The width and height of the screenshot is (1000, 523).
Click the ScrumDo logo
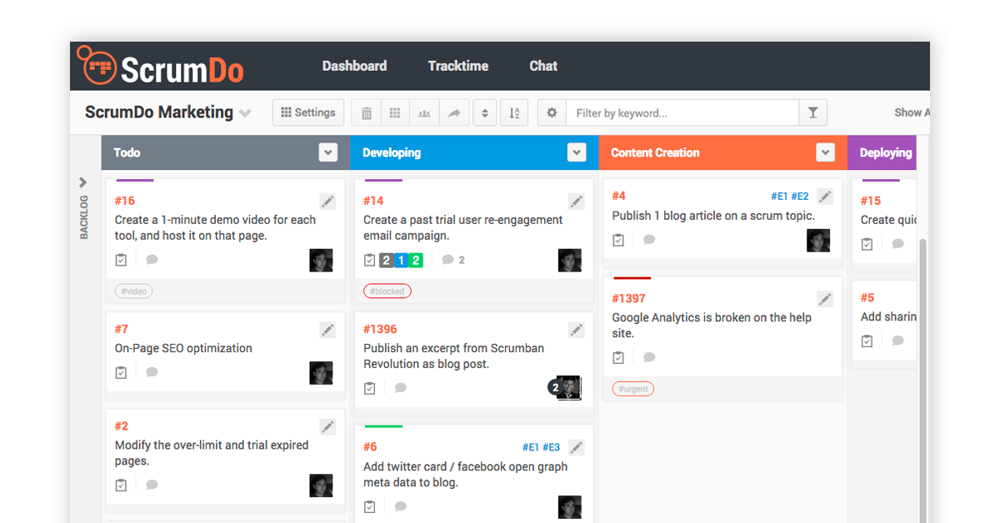[x=160, y=66]
